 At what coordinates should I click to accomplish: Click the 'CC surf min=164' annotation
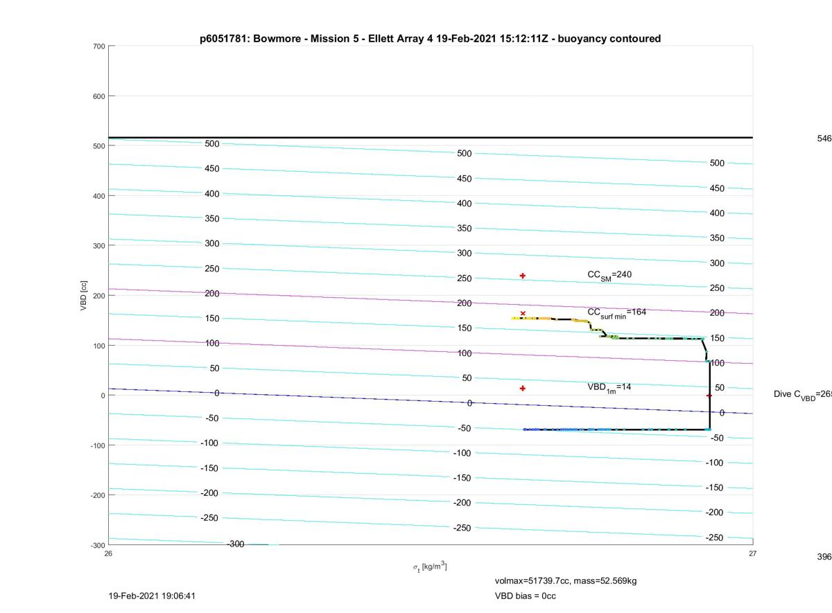616,313
